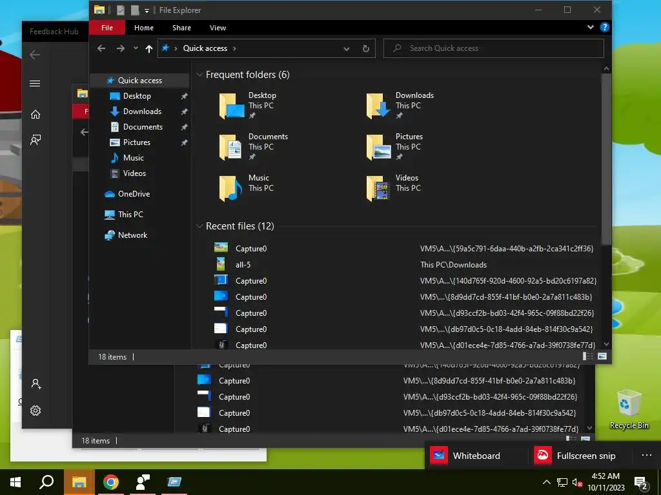
Task: Open the Desktop frequent folder icon
Action: pyautogui.click(x=232, y=106)
